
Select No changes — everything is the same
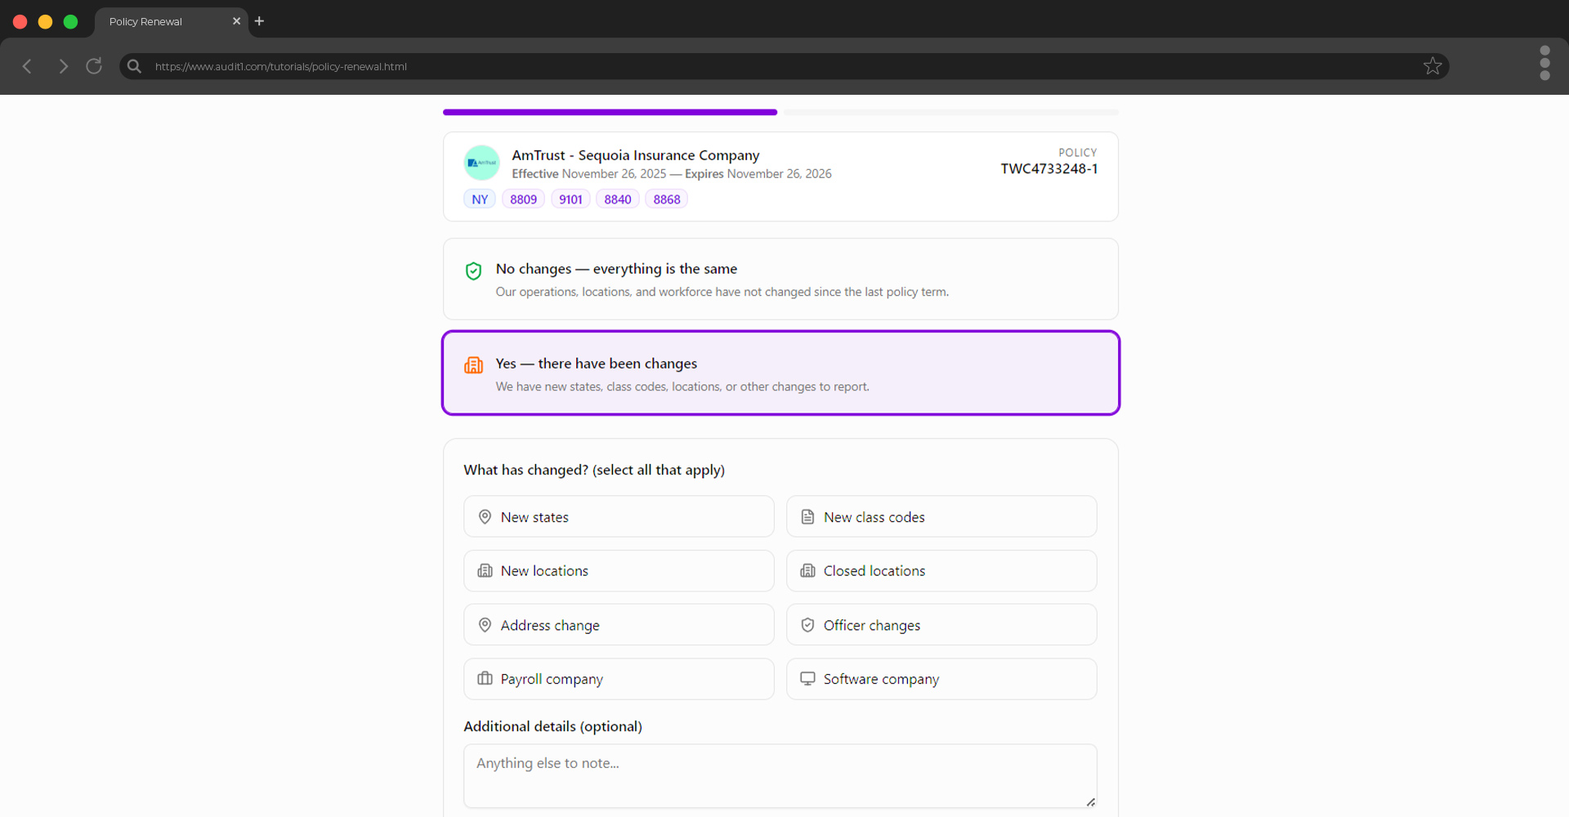pos(780,279)
